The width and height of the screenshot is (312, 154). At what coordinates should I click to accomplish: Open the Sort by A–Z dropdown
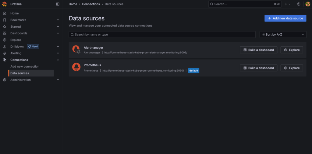[x=283, y=35]
